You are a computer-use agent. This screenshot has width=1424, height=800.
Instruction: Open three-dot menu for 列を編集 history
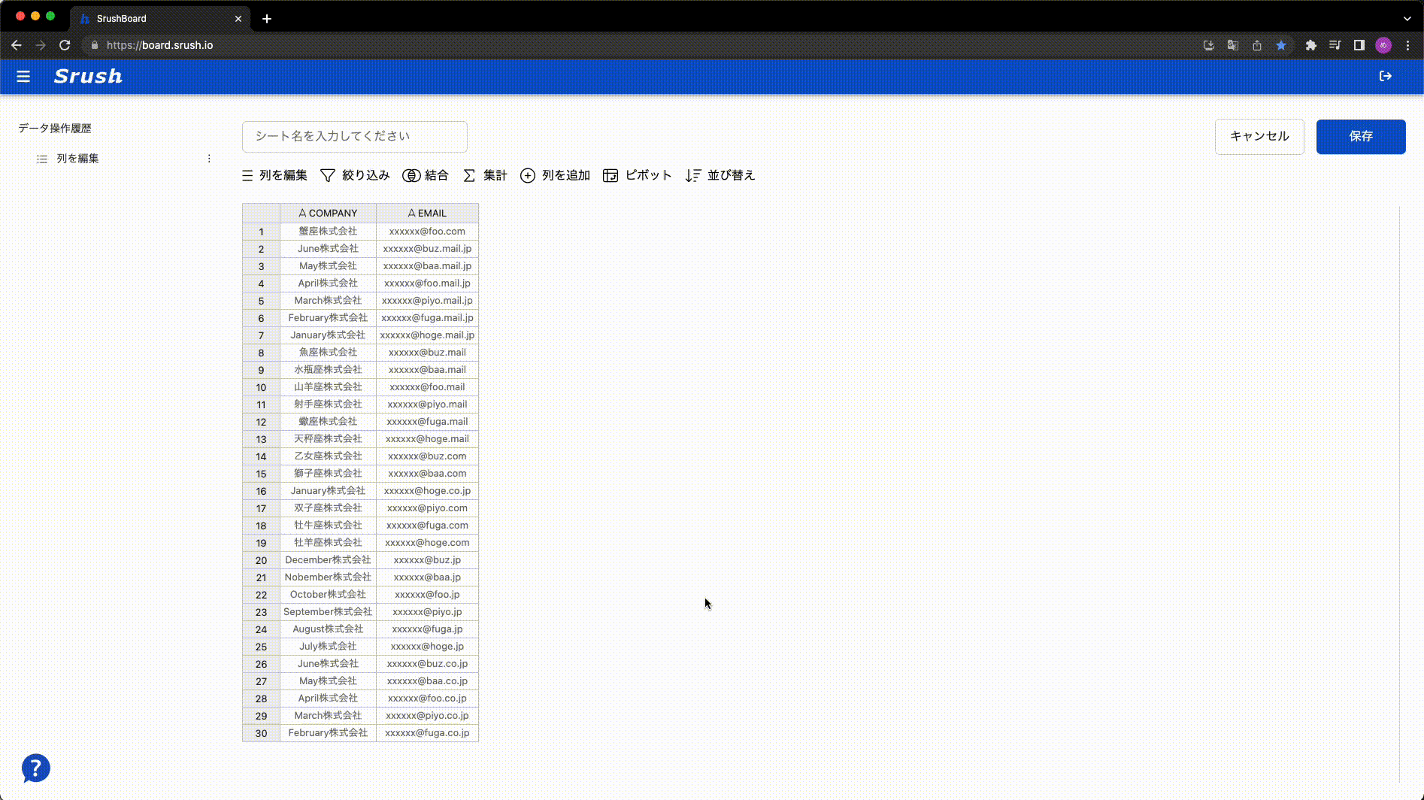[209, 159]
